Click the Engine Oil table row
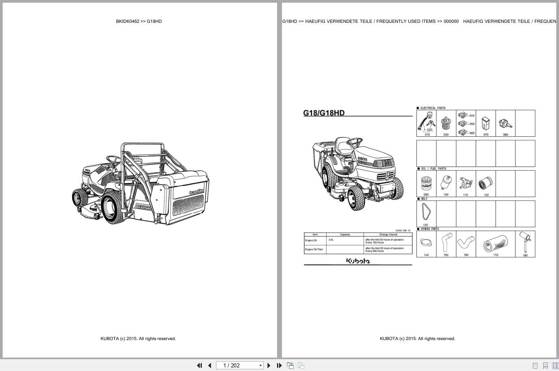This screenshot has height=371, width=559. coord(358,241)
